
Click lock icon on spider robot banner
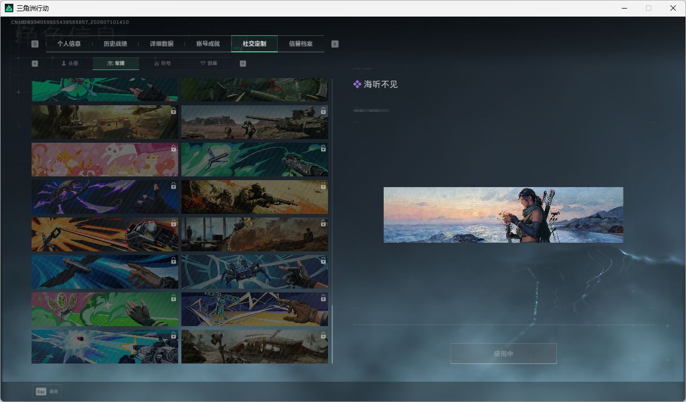[x=323, y=261]
